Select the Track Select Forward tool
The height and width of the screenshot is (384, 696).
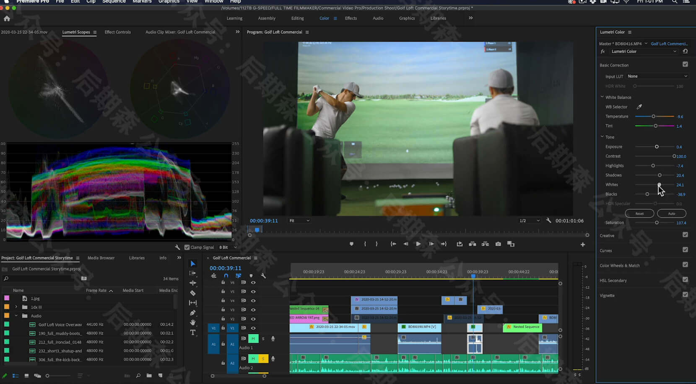tap(192, 273)
